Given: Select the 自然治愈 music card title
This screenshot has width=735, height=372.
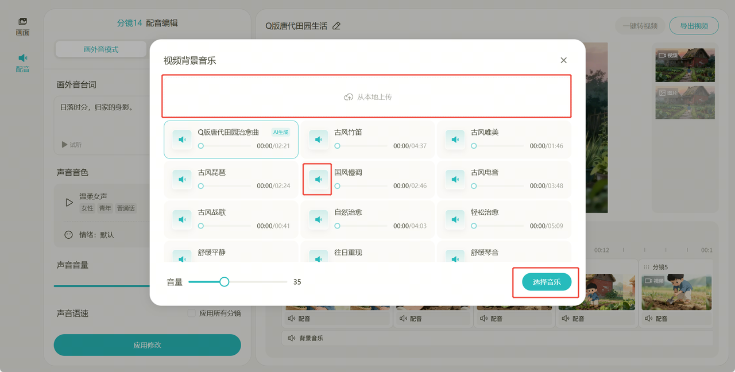Looking at the screenshot, I should [348, 212].
